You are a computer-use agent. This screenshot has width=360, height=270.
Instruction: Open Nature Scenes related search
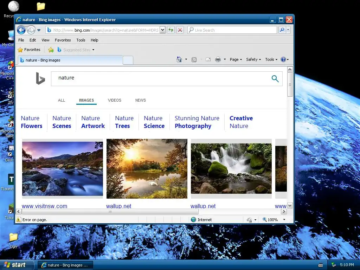(x=62, y=122)
